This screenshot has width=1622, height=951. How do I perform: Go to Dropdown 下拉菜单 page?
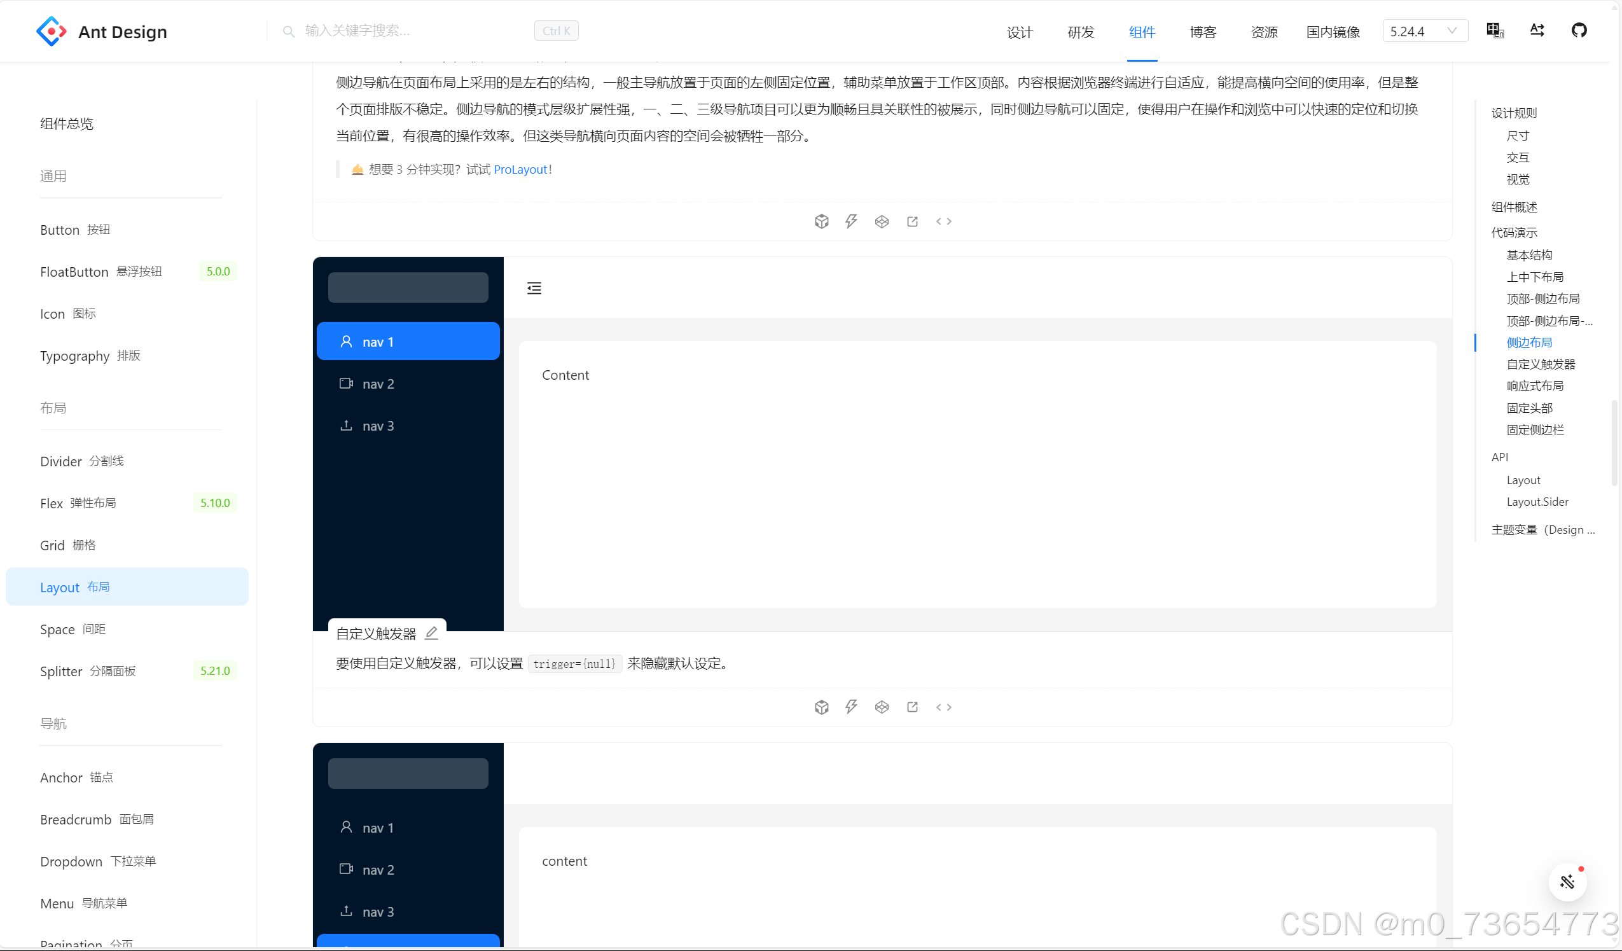127,861
